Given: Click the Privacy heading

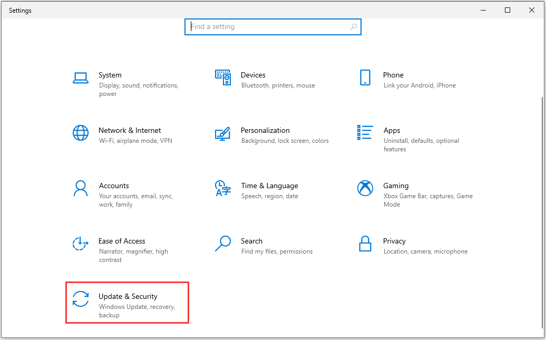Looking at the screenshot, I should click(x=394, y=241).
